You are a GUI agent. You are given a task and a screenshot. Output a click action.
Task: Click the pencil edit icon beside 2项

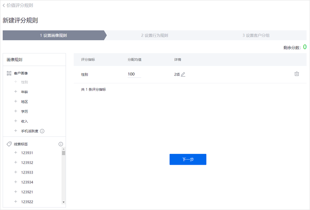[x=183, y=74]
